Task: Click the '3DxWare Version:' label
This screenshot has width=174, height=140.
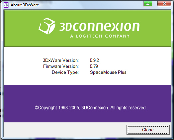Action: coord(61,60)
